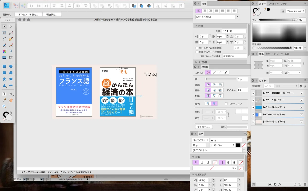Open グレースケール color model dropdown
This screenshot has height=191, width=308.
click(x=295, y=11)
